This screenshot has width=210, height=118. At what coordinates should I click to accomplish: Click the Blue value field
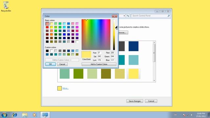click(112, 60)
